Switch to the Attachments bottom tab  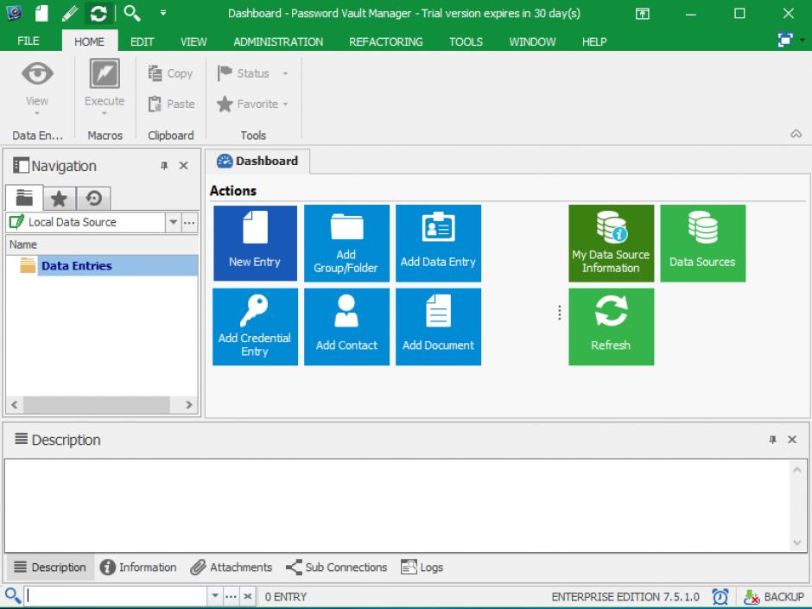point(232,567)
